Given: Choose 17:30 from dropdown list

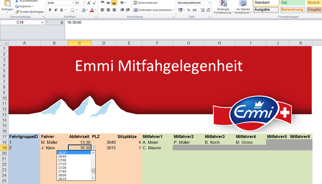Looking at the screenshot, I should click(74, 168).
